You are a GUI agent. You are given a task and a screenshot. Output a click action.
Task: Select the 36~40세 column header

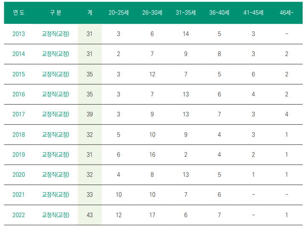[x=219, y=13]
